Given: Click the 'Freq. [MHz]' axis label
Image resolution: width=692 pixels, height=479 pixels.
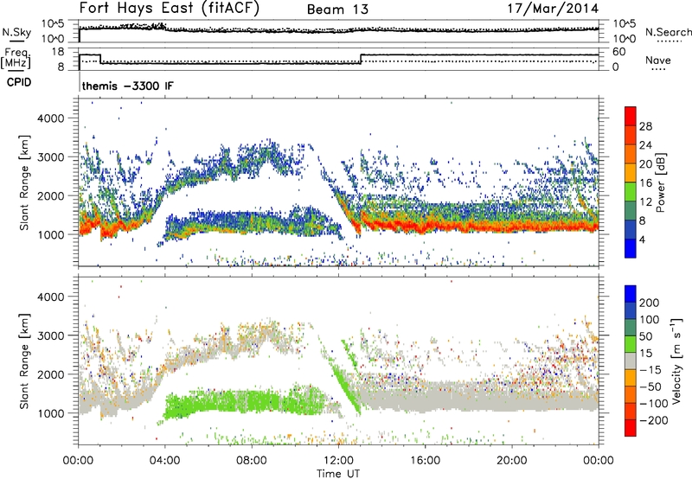Looking at the screenshot, I should 16,58.
